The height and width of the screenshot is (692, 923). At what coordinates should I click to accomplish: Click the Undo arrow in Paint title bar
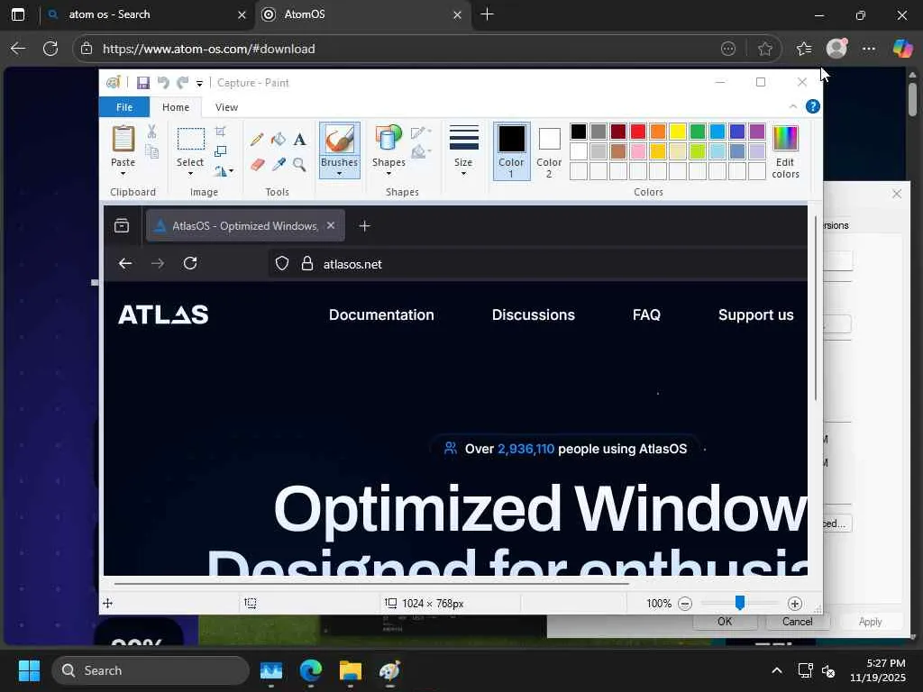click(163, 83)
